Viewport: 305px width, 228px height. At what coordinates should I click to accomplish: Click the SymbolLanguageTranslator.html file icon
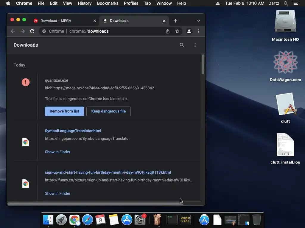point(26,142)
